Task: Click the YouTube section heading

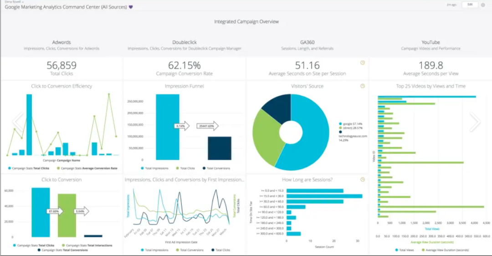Action: 430,42
